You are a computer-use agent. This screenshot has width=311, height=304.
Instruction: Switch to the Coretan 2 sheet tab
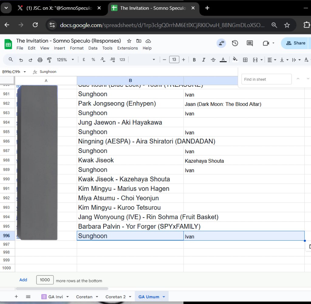[116, 296]
